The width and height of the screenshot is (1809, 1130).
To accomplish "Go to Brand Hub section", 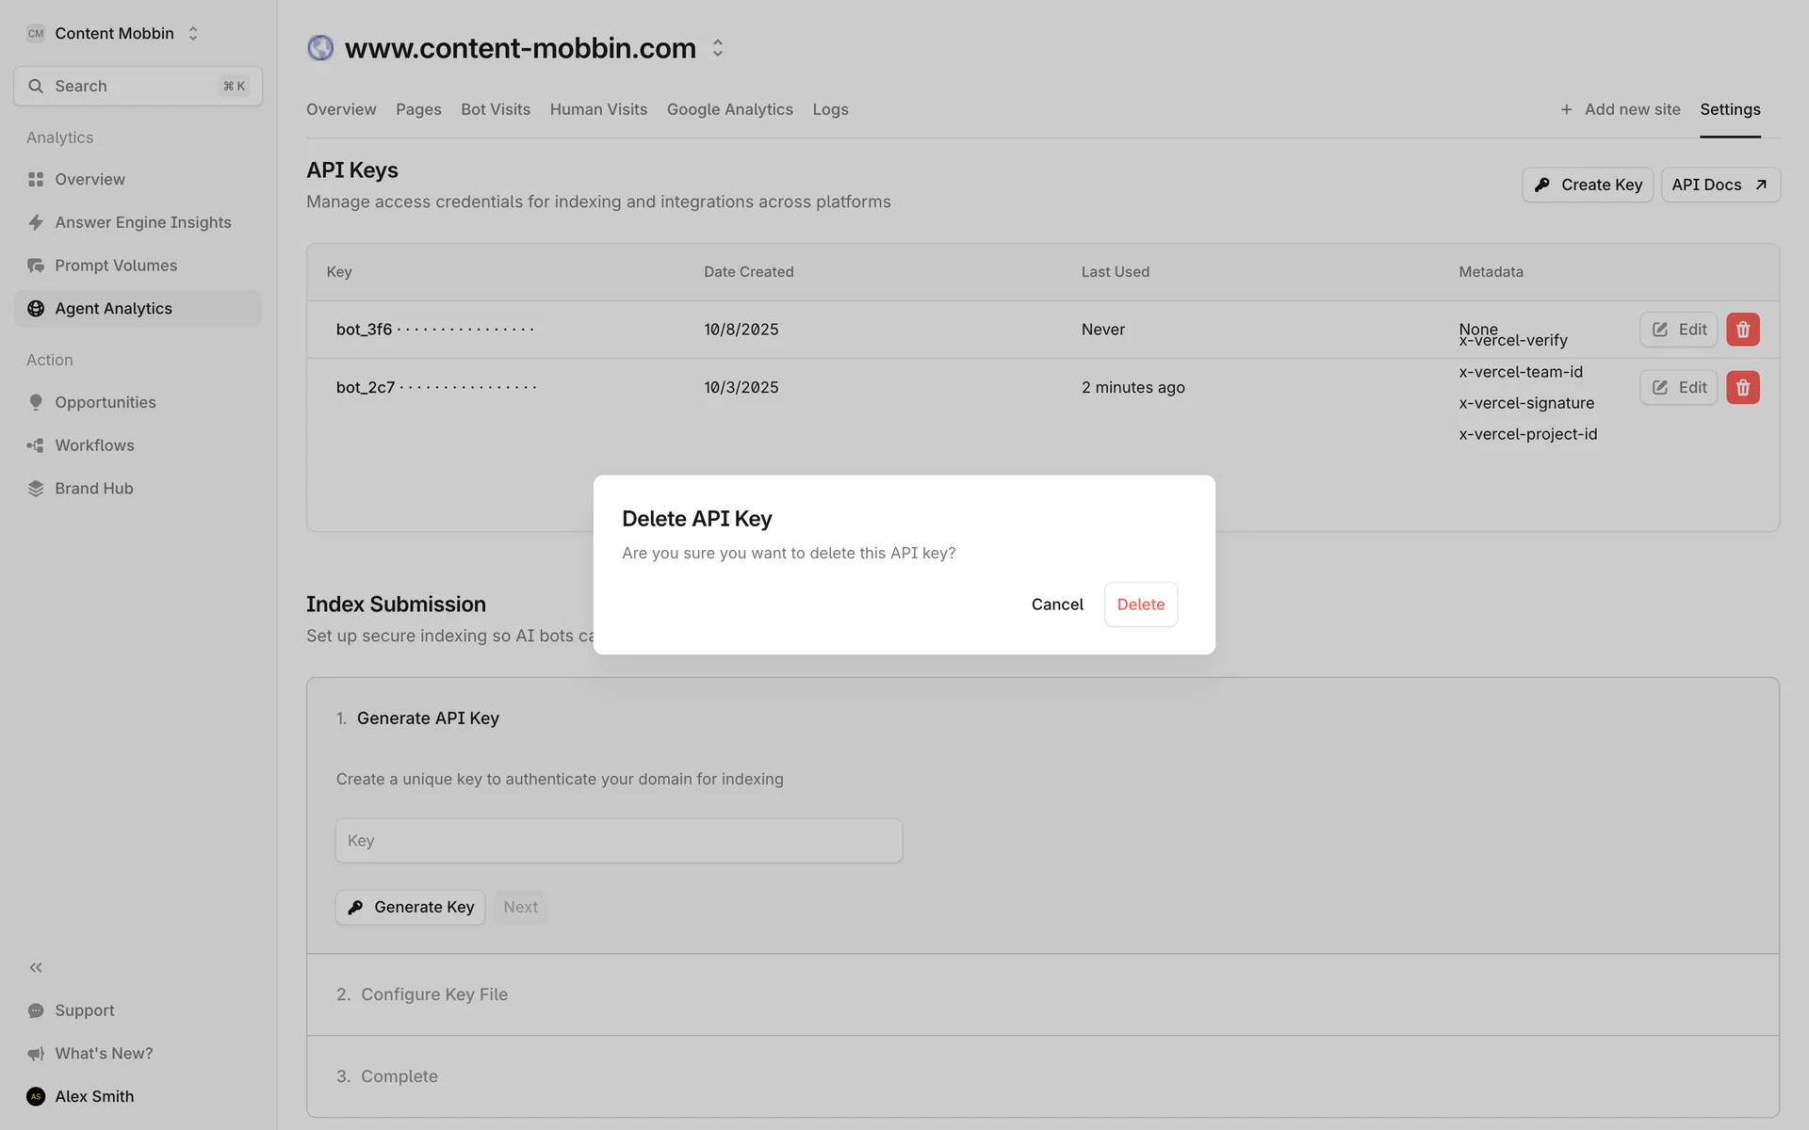I will coord(93,488).
